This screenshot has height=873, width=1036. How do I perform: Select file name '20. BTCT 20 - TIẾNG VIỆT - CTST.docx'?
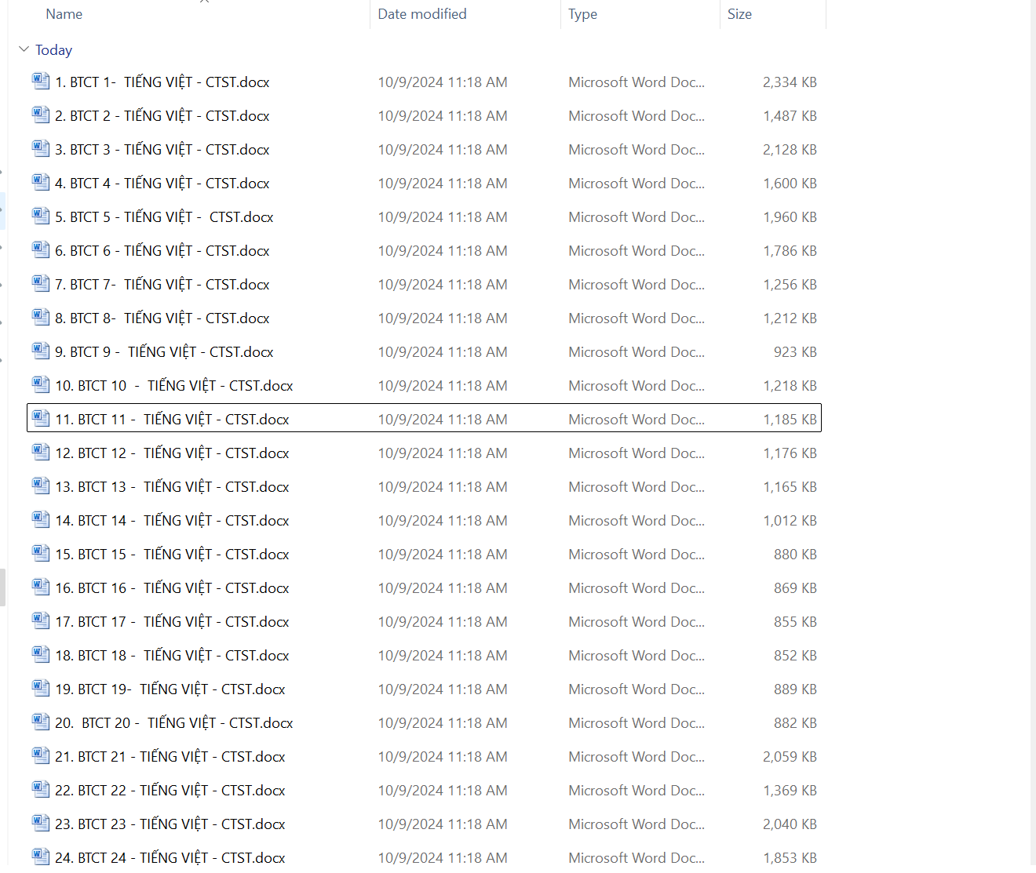click(x=174, y=723)
